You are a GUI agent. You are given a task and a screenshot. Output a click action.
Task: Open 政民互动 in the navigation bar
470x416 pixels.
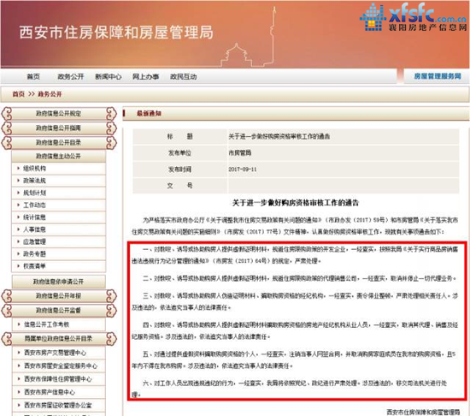click(x=184, y=76)
